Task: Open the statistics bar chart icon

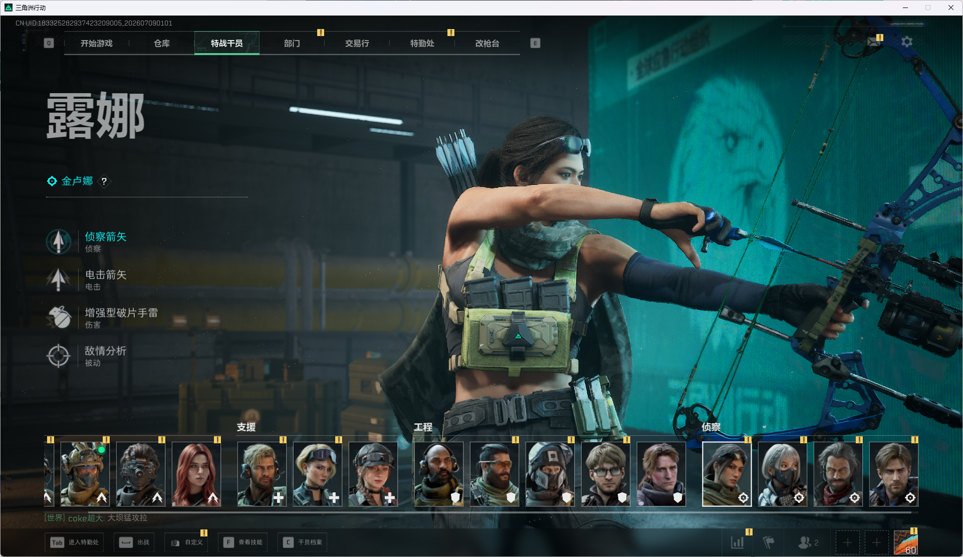Action: point(738,542)
